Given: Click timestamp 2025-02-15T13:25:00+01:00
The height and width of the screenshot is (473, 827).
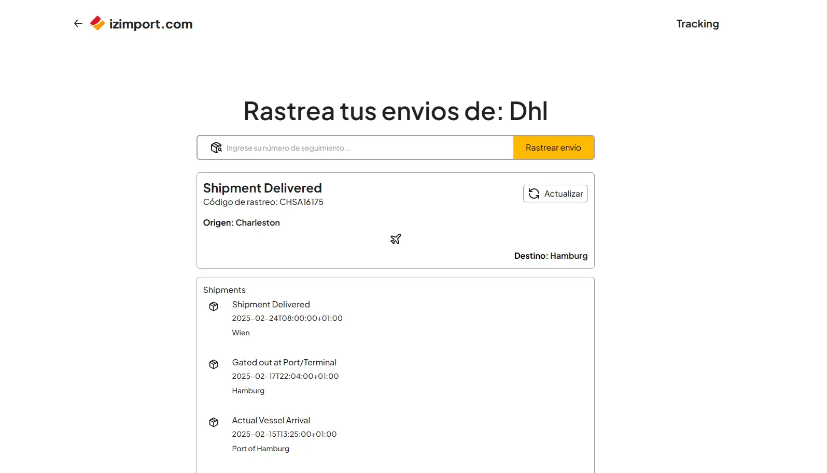Looking at the screenshot, I should [x=284, y=434].
